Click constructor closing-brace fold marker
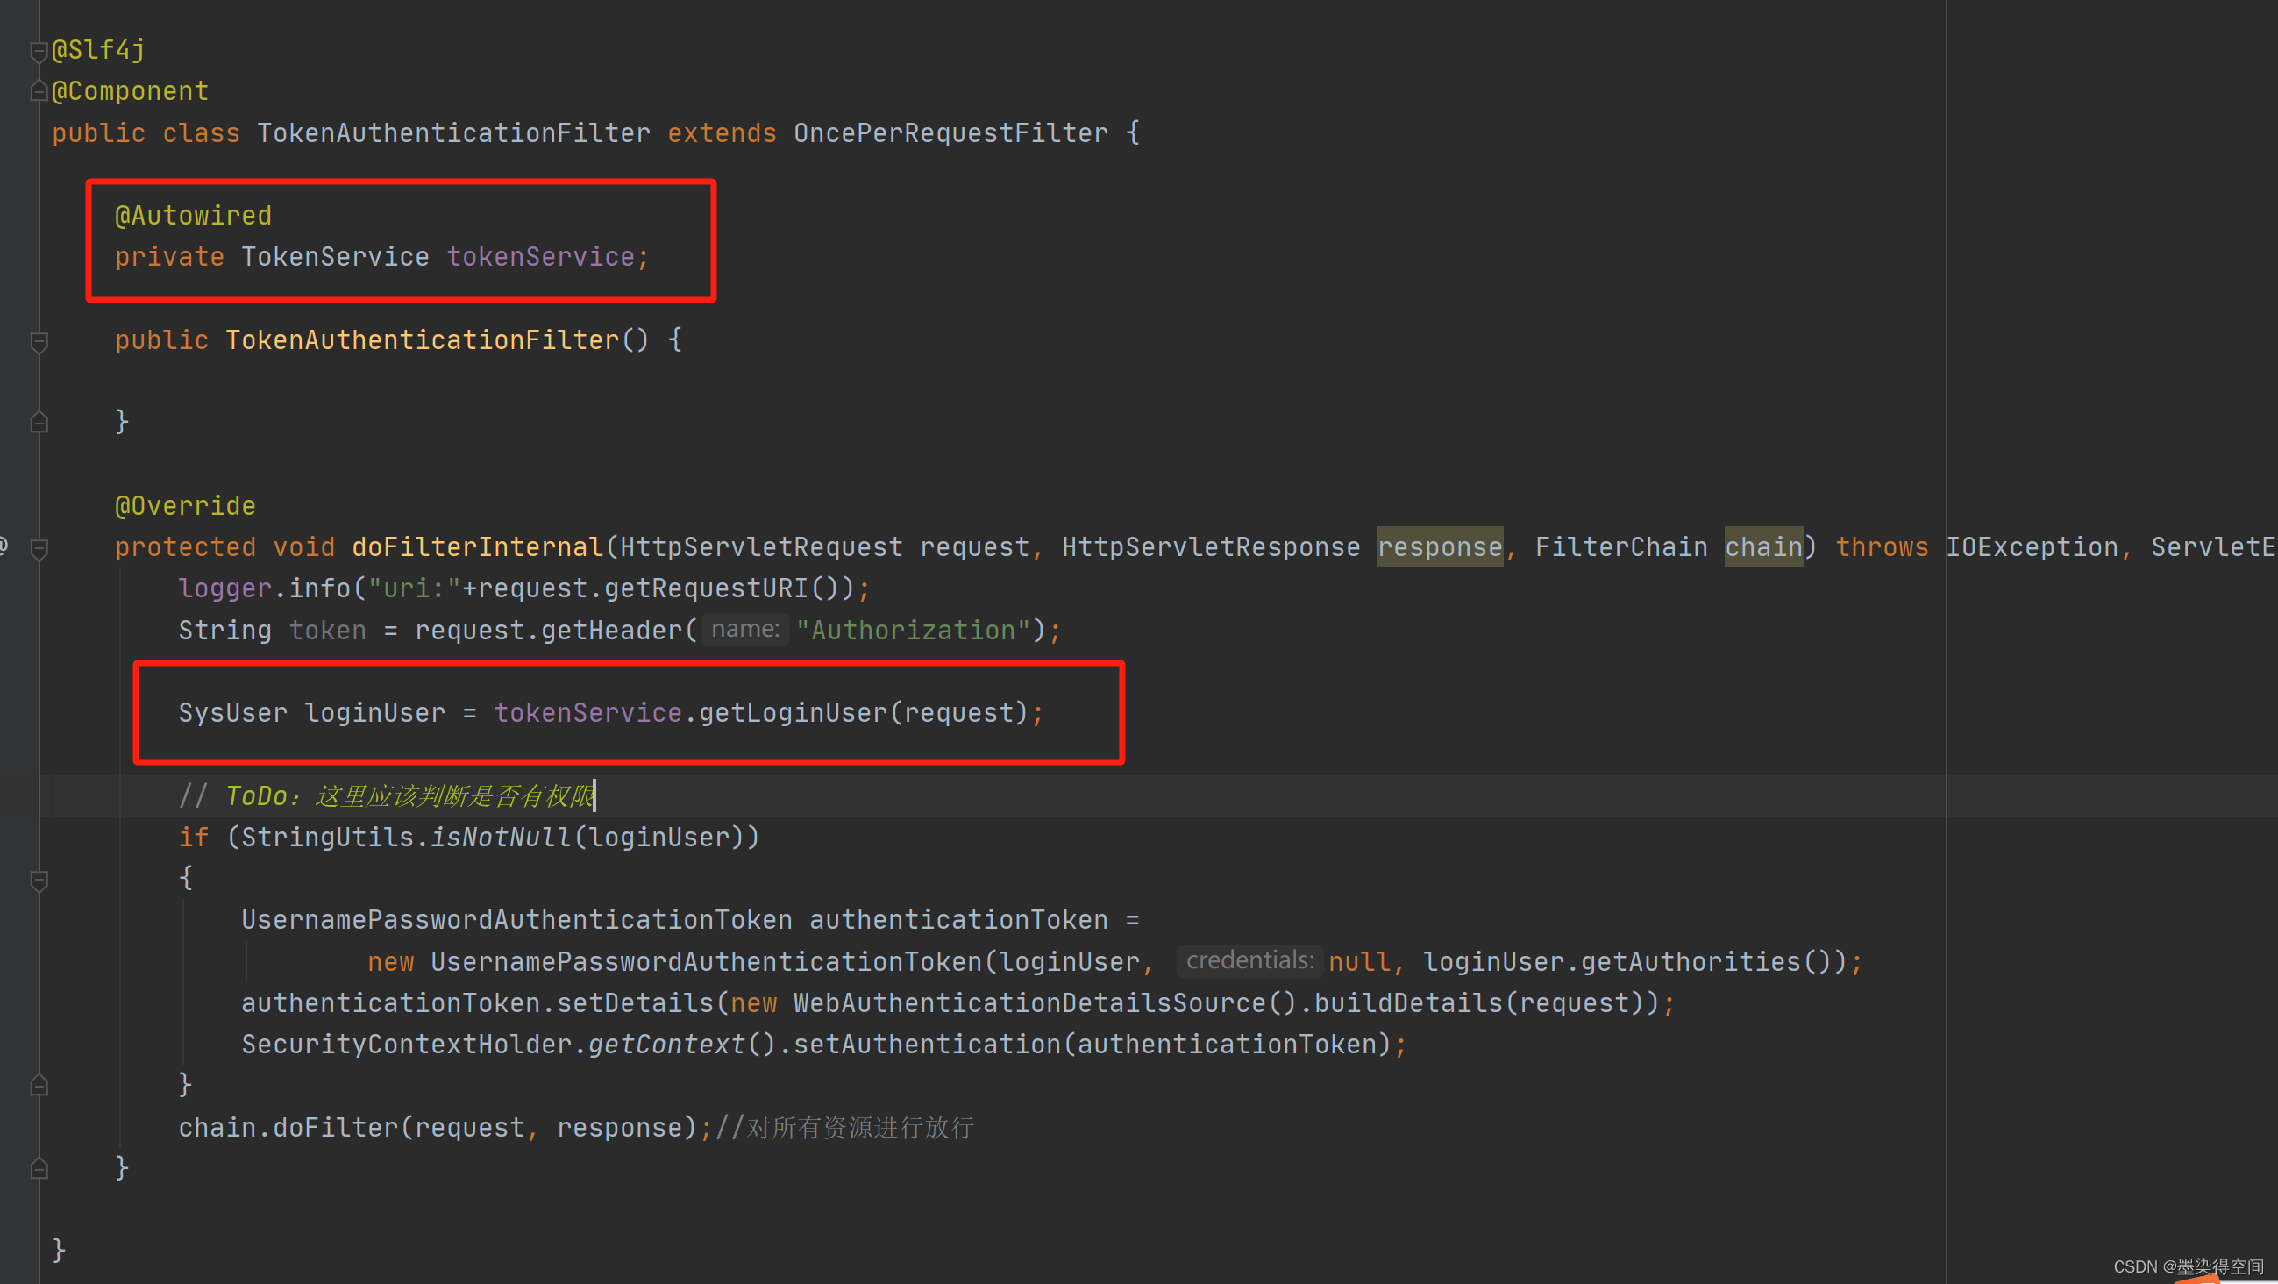Viewport: 2278px width, 1284px height. 39,422
